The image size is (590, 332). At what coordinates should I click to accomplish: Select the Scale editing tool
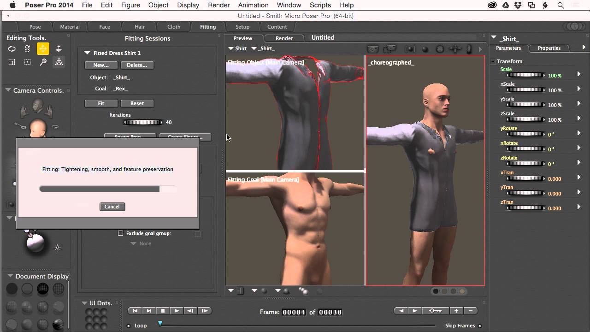click(12, 62)
